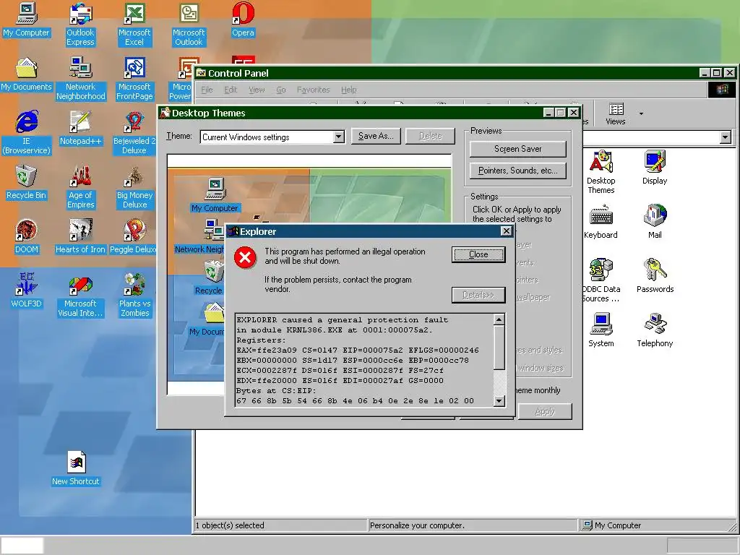Click Pointers, Sounds, etc. button
The width and height of the screenshot is (740, 555).
(517, 171)
